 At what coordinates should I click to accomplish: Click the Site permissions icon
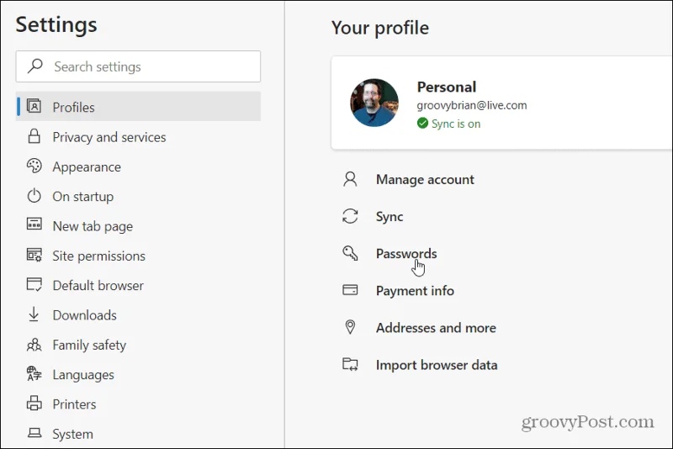coord(34,255)
